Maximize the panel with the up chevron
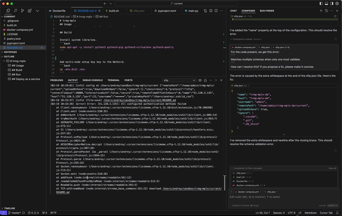Viewport: 342px width, 216px height. [216, 80]
